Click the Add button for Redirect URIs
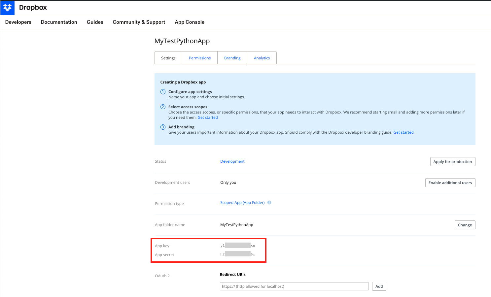Screen dimensions: 491x297 pos(379,286)
